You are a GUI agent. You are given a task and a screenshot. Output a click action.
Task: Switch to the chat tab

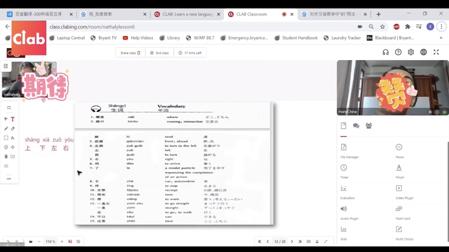click(x=356, y=126)
